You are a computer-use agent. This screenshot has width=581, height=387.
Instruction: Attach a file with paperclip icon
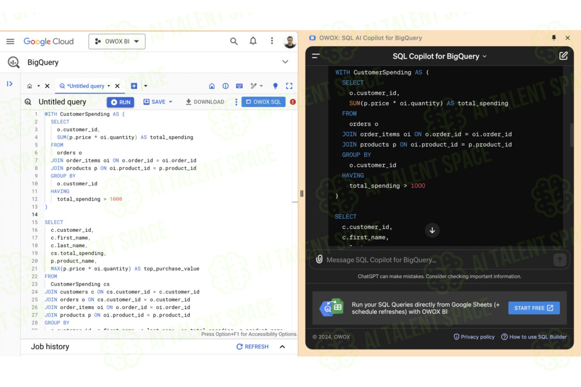(x=319, y=259)
